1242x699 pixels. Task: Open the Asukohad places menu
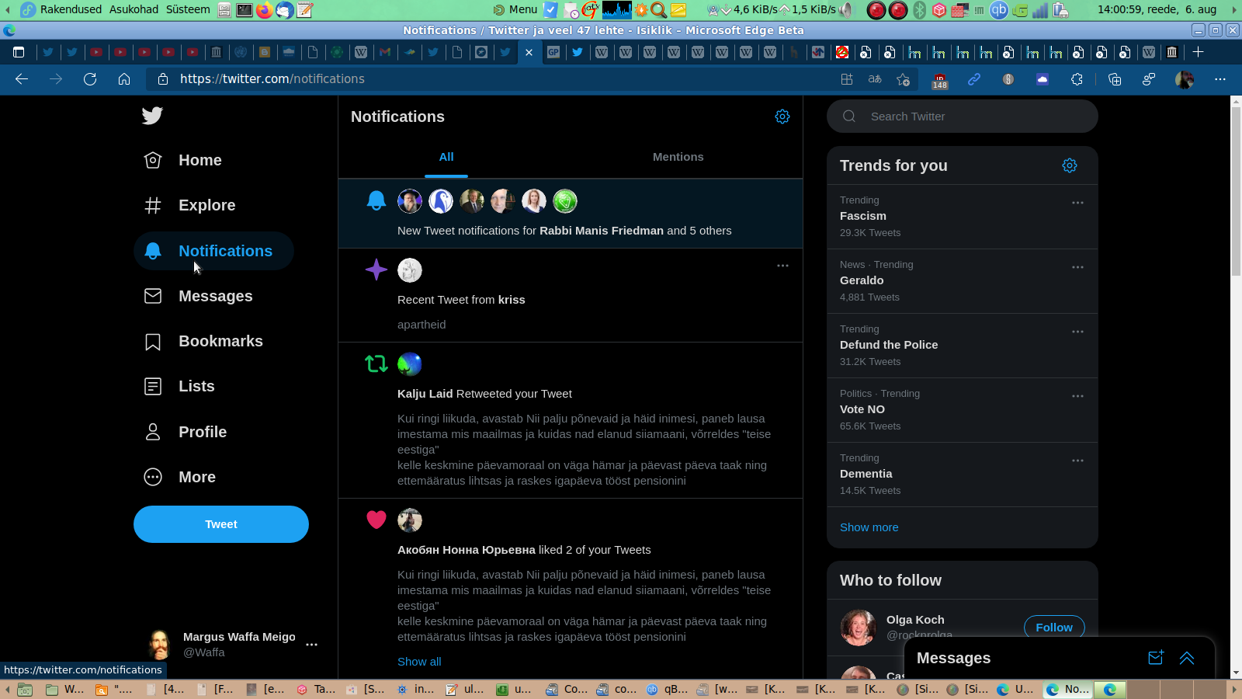click(134, 9)
